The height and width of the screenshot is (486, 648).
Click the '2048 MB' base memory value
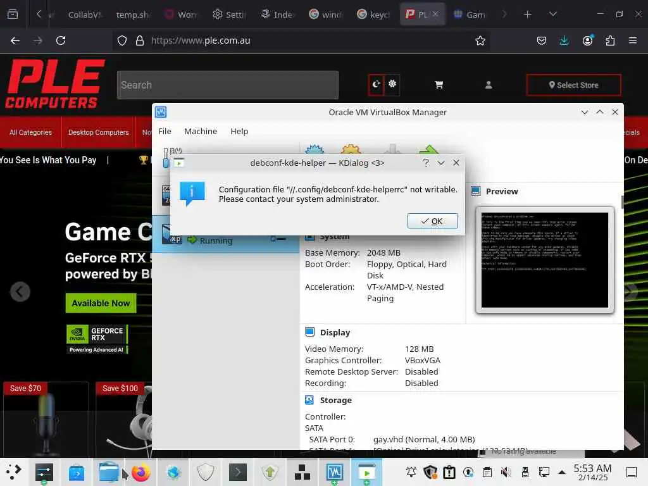383,252
